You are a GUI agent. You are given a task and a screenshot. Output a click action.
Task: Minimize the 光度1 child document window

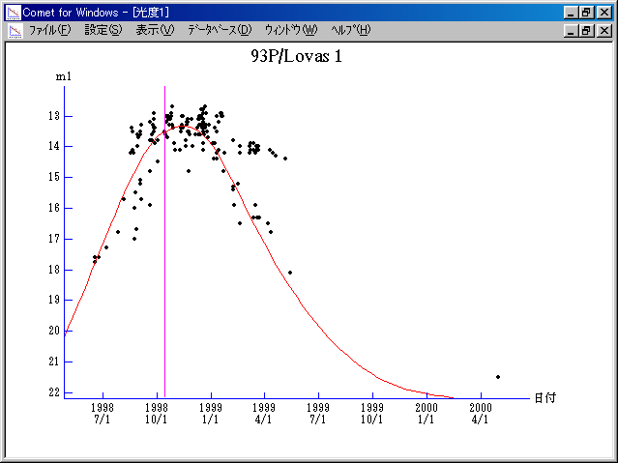pyautogui.click(x=571, y=30)
